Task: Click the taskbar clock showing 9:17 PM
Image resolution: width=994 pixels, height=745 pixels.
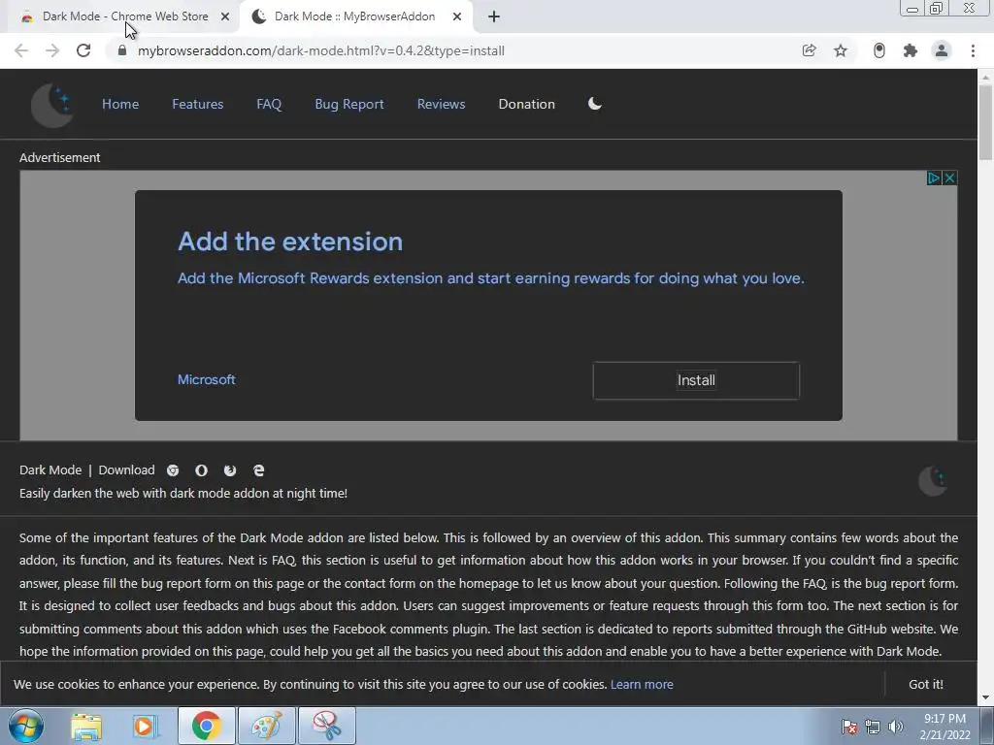Action: [x=944, y=727]
